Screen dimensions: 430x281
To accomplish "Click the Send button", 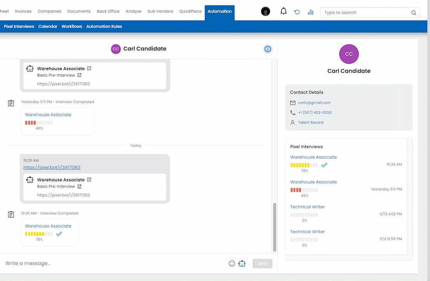I will click(x=262, y=264).
